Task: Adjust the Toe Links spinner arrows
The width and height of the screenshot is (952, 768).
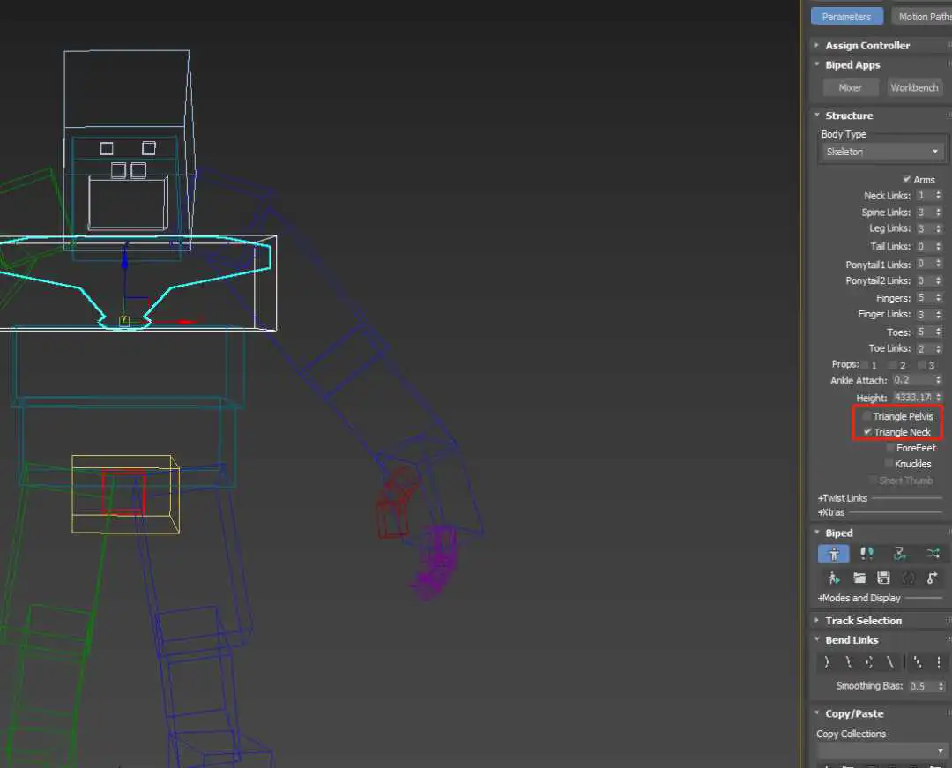Action: [938, 348]
